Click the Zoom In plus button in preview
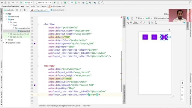Viewport: 192px width, 108px height. [182, 88]
